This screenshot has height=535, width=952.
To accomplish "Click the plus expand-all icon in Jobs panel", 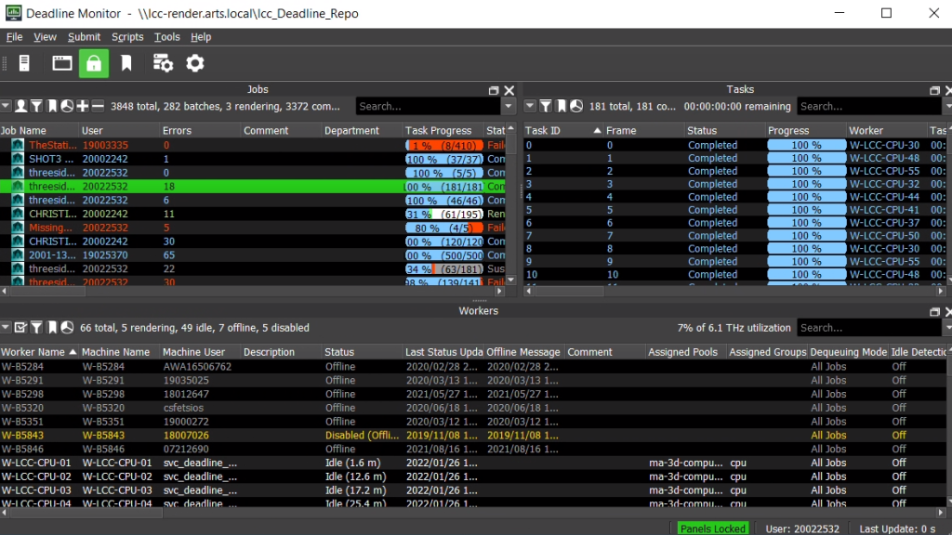I will (x=82, y=106).
